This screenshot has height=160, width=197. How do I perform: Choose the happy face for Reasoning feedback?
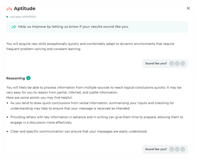coord(183,149)
